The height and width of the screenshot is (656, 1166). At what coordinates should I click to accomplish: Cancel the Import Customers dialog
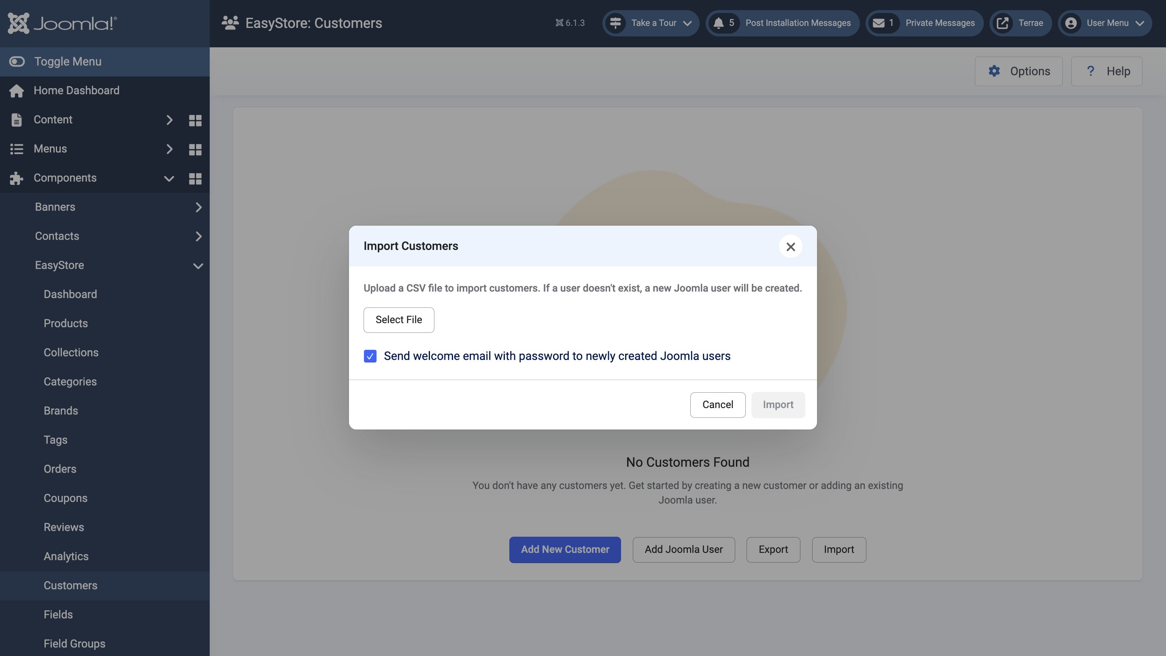pyautogui.click(x=717, y=405)
